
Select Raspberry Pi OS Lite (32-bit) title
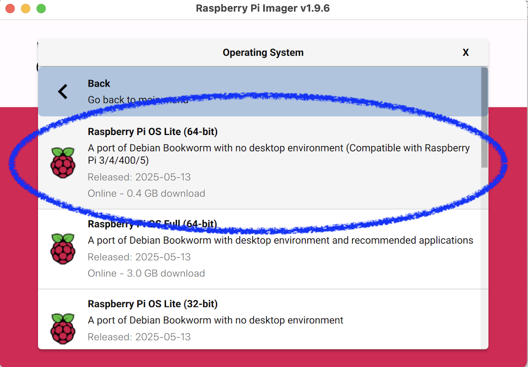point(153,304)
